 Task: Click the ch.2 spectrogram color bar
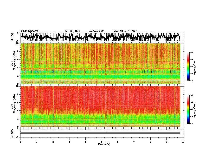pyautogui.click(x=188, y=109)
